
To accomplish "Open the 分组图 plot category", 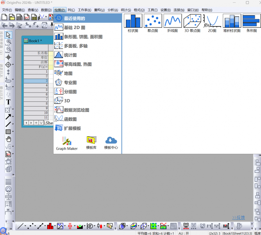I will [88, 92].
